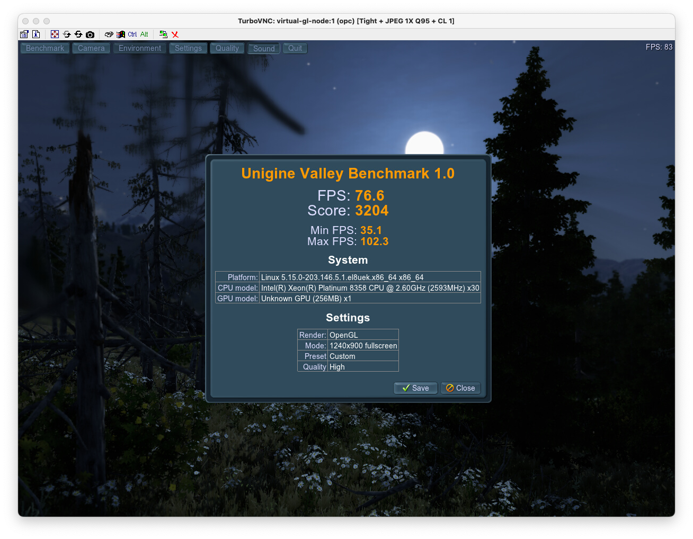Image resolution: width=693 pixels, height=539 pixels.
Task: Capture a screenshot with the camera icon
Action: 90,34
